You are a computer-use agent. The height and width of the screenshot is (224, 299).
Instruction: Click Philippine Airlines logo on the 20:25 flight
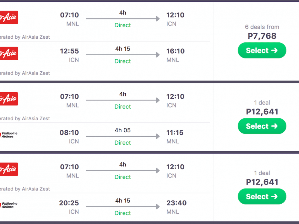tap(9, 205)
